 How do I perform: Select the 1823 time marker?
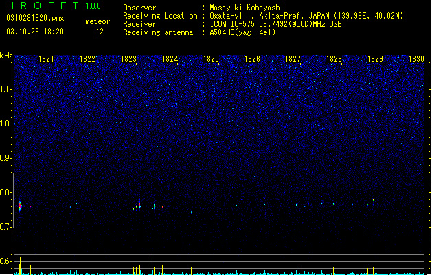point(128,59)
